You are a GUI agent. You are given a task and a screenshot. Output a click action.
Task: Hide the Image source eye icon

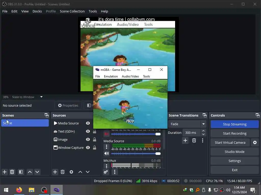click(x=88, y=139)
